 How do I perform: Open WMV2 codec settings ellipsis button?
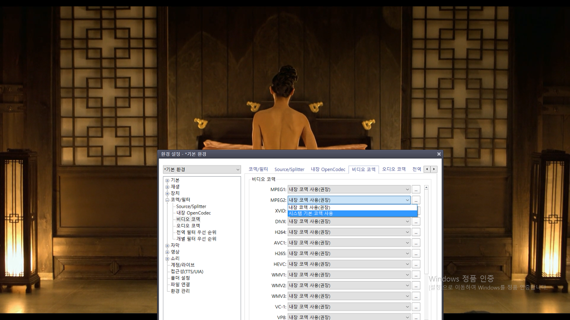click(x=416, y=286)
